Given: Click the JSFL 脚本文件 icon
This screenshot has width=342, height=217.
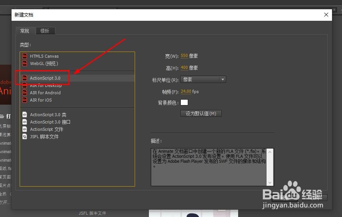Looking at the screenshot, I should tap(25, 137).
